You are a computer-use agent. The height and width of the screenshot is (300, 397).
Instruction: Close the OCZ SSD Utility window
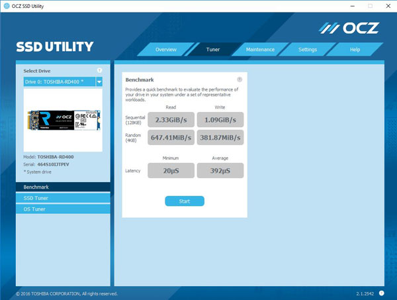pos(388,6)
